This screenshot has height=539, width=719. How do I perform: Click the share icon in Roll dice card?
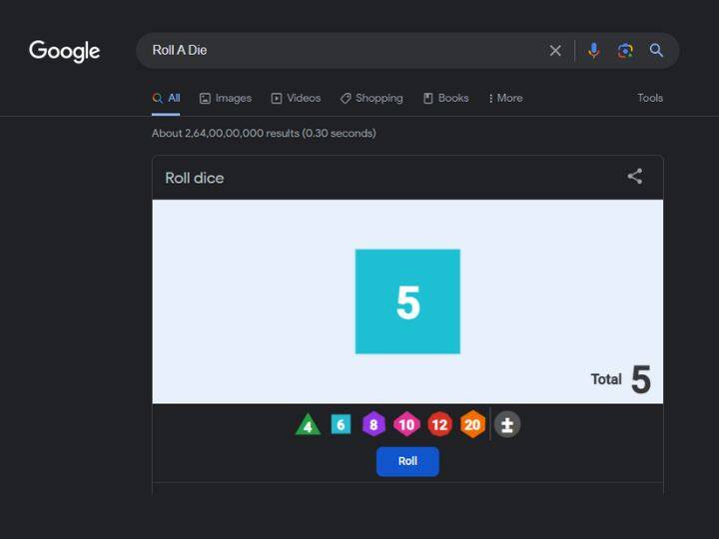pos(635,177)
